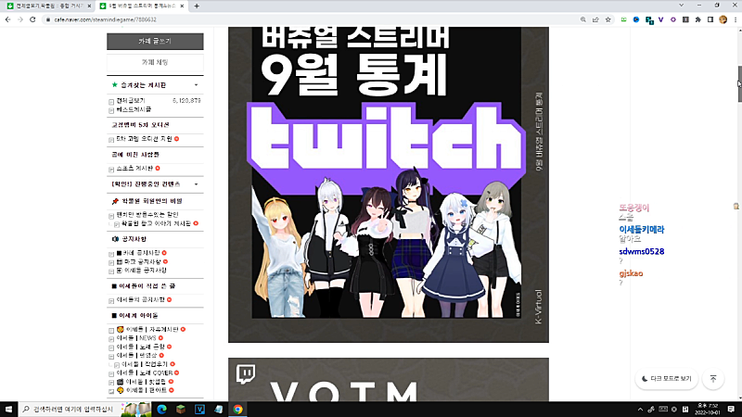Select the active 9월 버츄얼 스트리머 tab
The height and width of the screenshot is (417, 742).
pyautogui.click(x=142, y=6)
